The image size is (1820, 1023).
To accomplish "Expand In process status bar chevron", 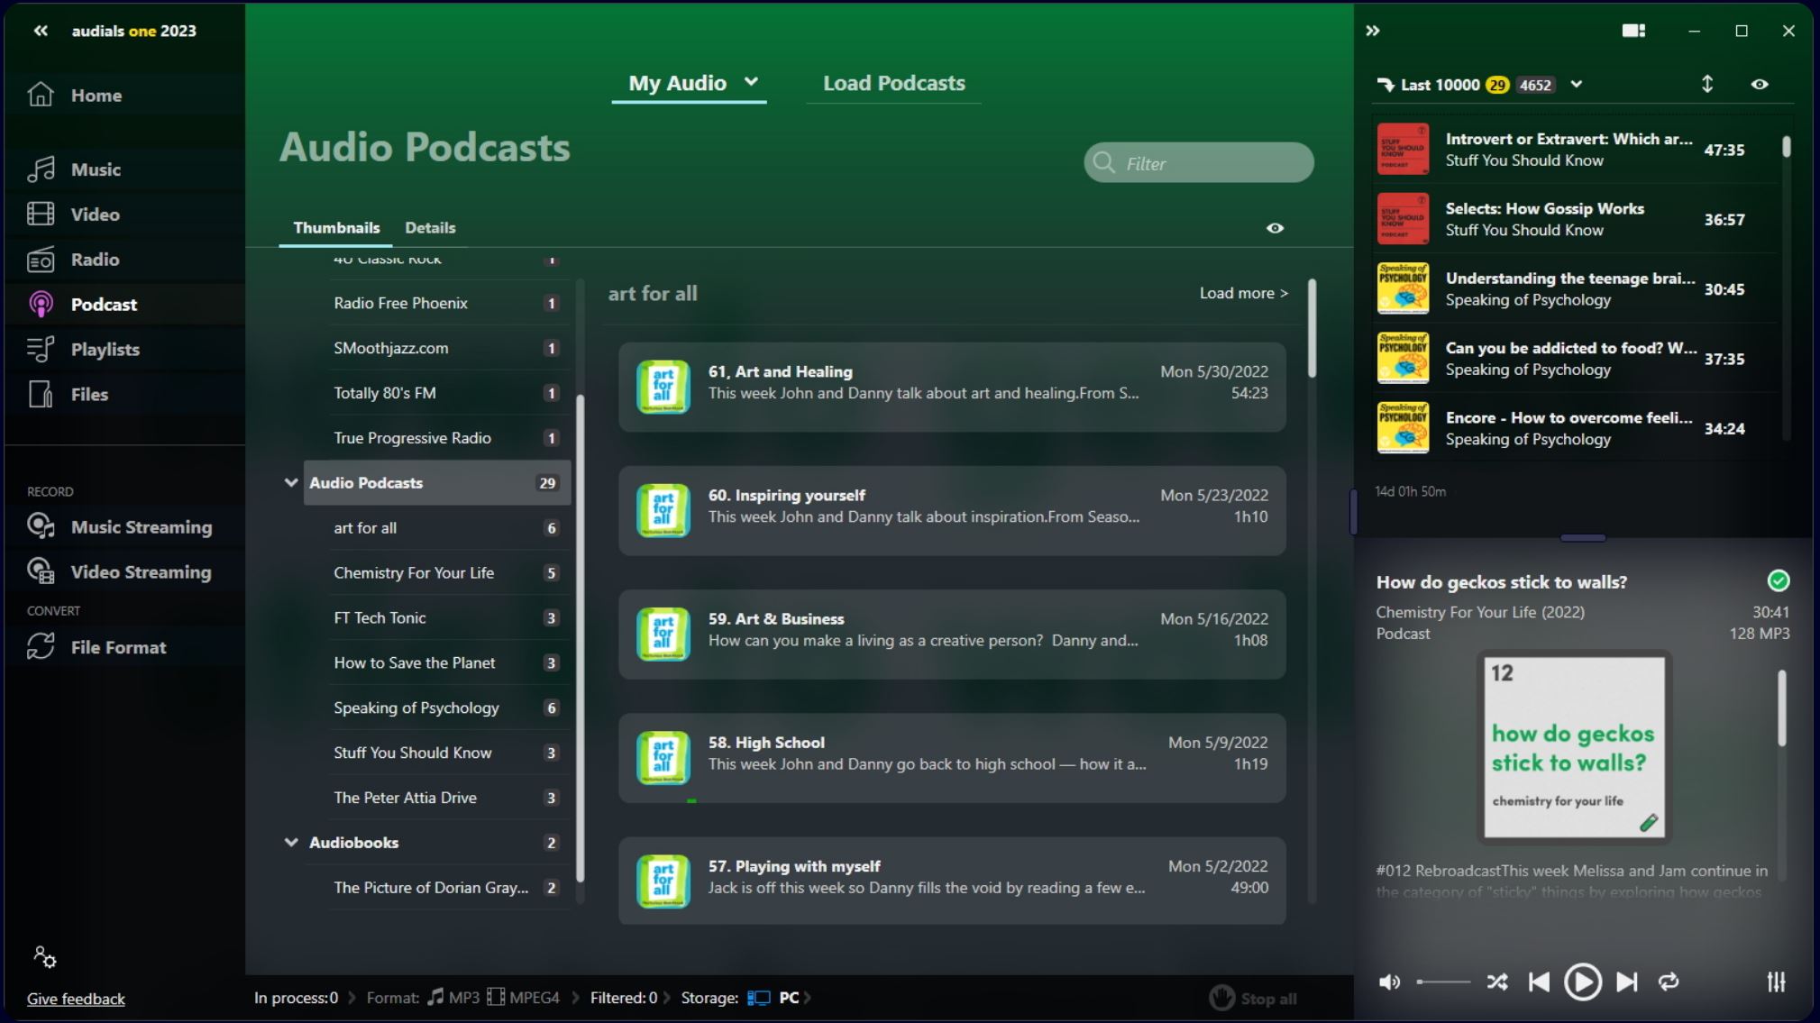I will pos(352,998).
